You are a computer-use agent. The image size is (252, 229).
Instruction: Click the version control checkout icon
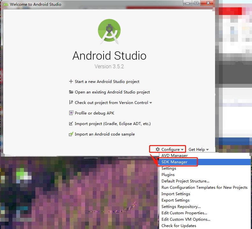coord(71,102)
